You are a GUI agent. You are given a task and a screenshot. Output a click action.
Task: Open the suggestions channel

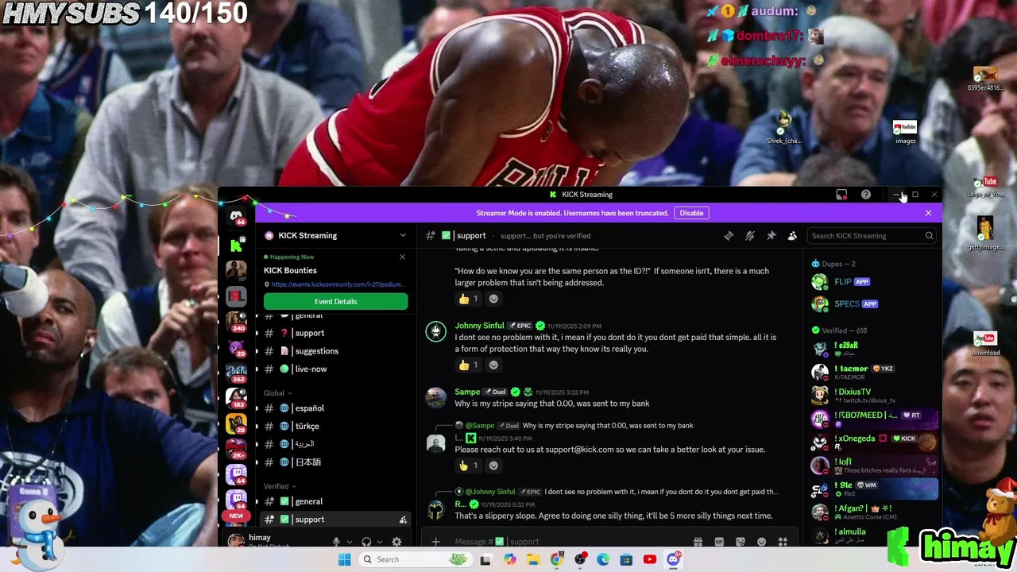334,351
